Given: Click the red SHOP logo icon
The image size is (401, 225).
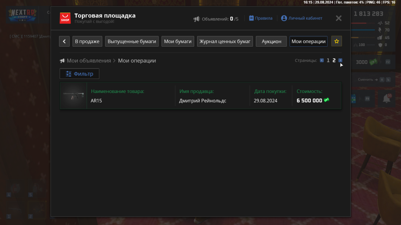Looking at the screenshot, I should pos(65,18).
